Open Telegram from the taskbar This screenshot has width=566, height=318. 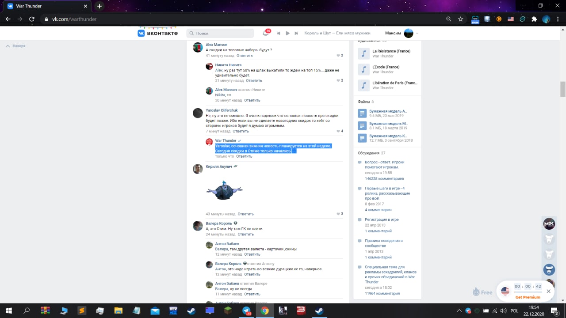point(246,310)
